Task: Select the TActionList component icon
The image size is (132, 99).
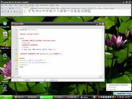Action: pos(89,11)
